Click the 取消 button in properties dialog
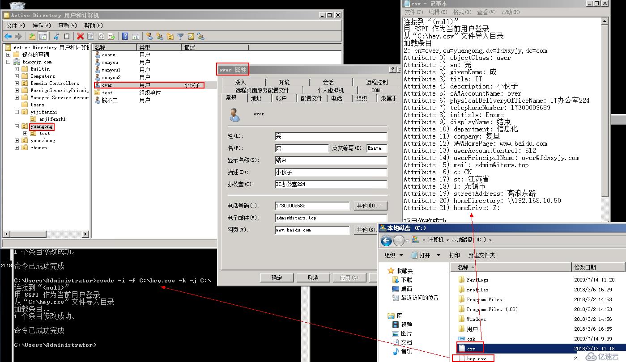Viewport: 626px width, 362px height. [x=313, y=278]
